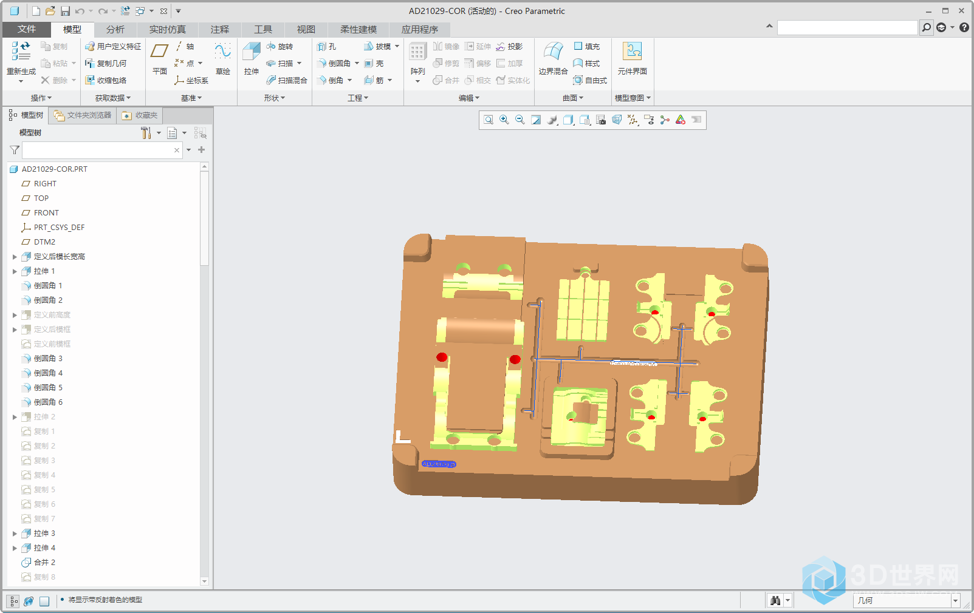Expand the 拉伸 4 tree node

click(15, 548)
